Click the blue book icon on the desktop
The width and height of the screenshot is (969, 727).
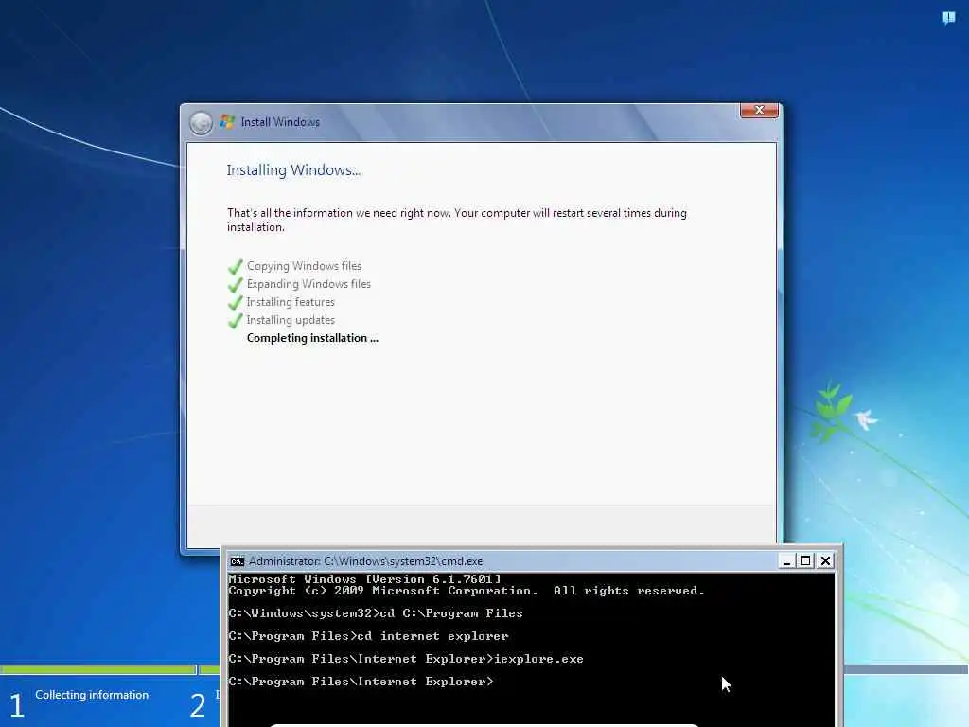pos(948,18)
